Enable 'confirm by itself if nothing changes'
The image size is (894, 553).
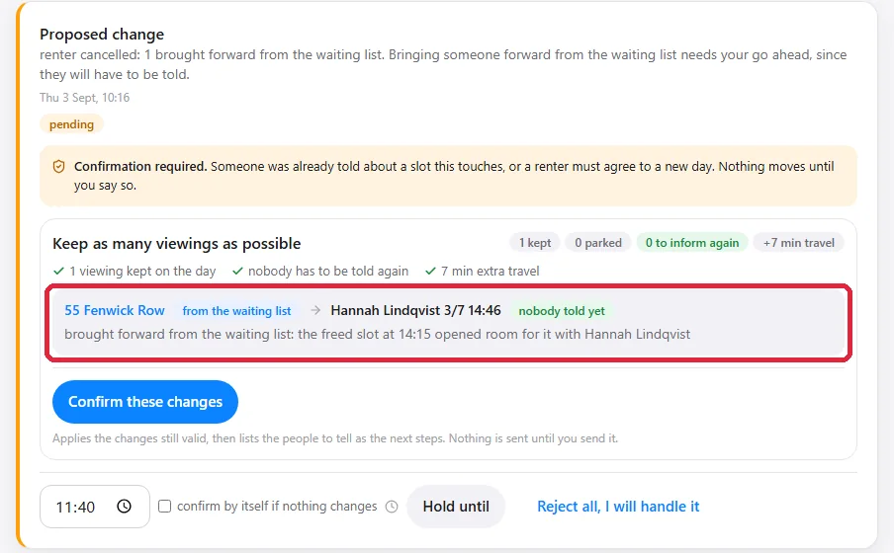point(165,507)
